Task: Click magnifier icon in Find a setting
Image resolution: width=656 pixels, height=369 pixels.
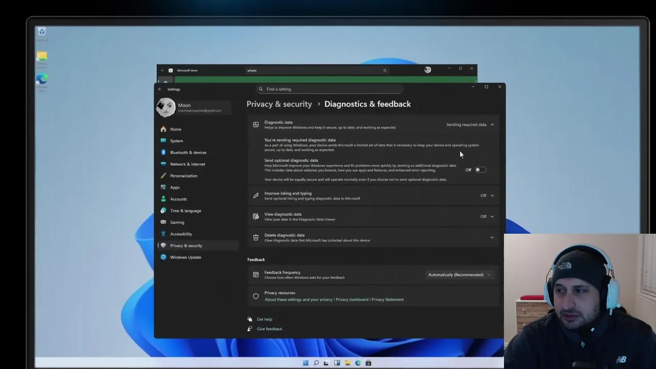Action: pos(260,89)
